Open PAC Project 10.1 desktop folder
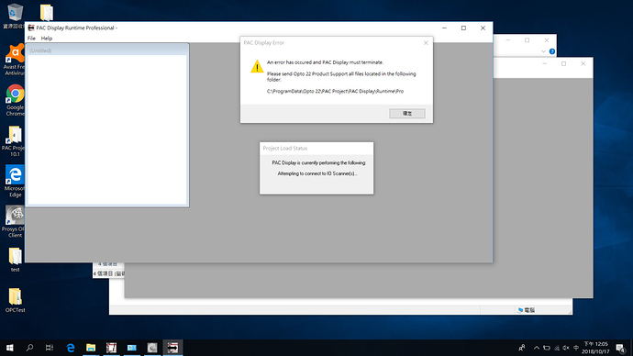The width and height of the screenshot is (633, 356). coord(15,141)
